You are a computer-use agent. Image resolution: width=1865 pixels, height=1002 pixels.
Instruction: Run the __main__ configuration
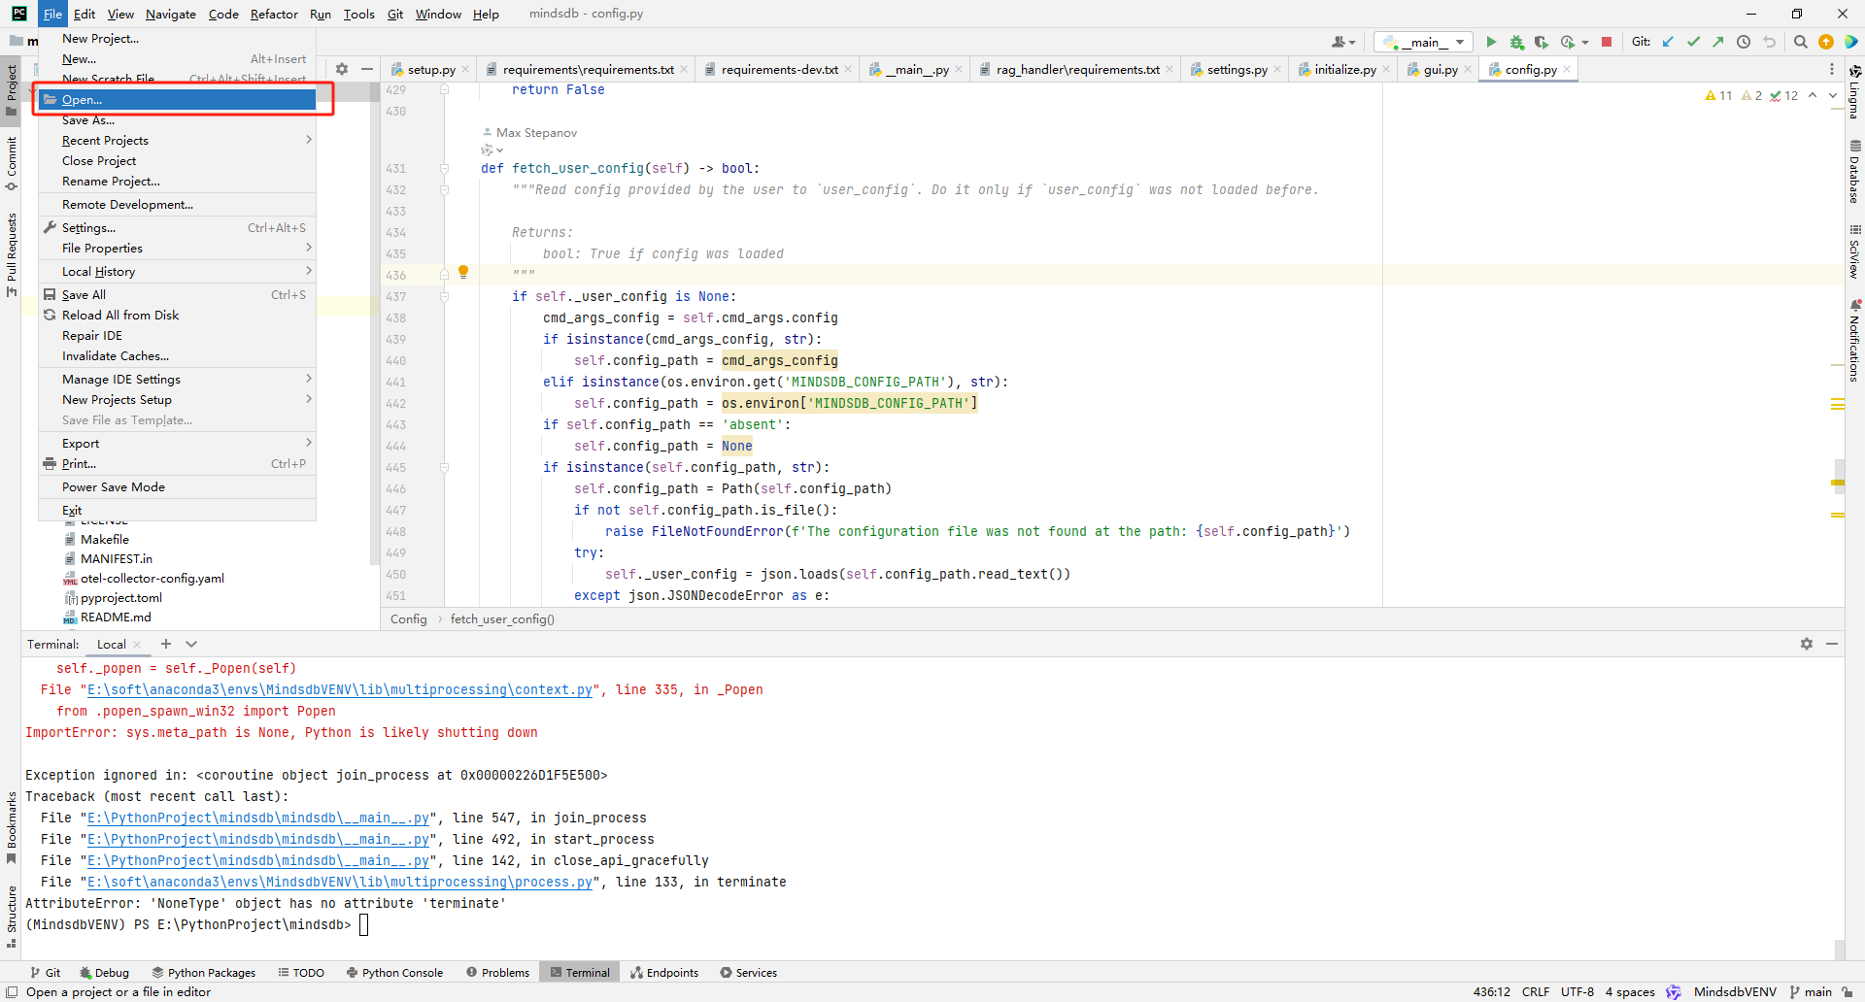(1492, 42)
